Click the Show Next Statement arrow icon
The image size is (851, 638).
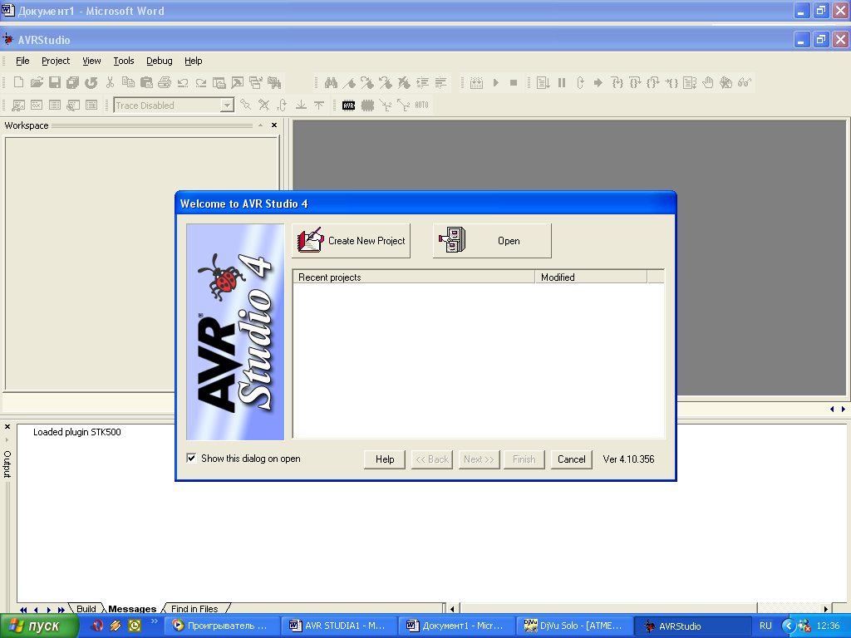coord(598,82)
